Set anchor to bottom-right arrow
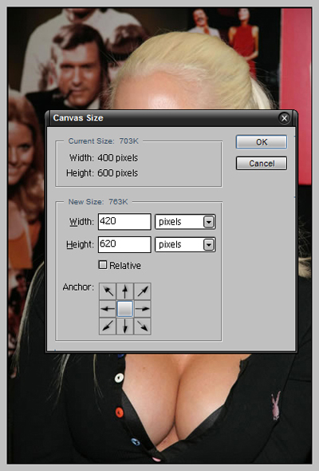 click(143, 327)
